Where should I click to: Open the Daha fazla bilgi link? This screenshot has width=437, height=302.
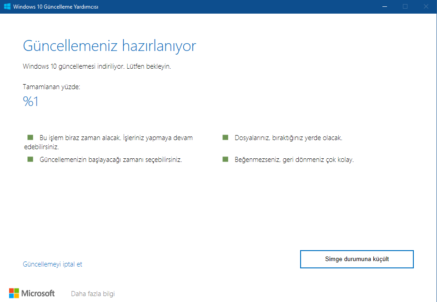pos(93,294)
